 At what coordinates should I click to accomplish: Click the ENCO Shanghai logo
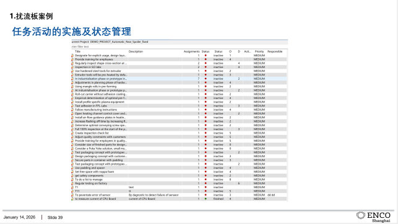click(x=373, y=217)
